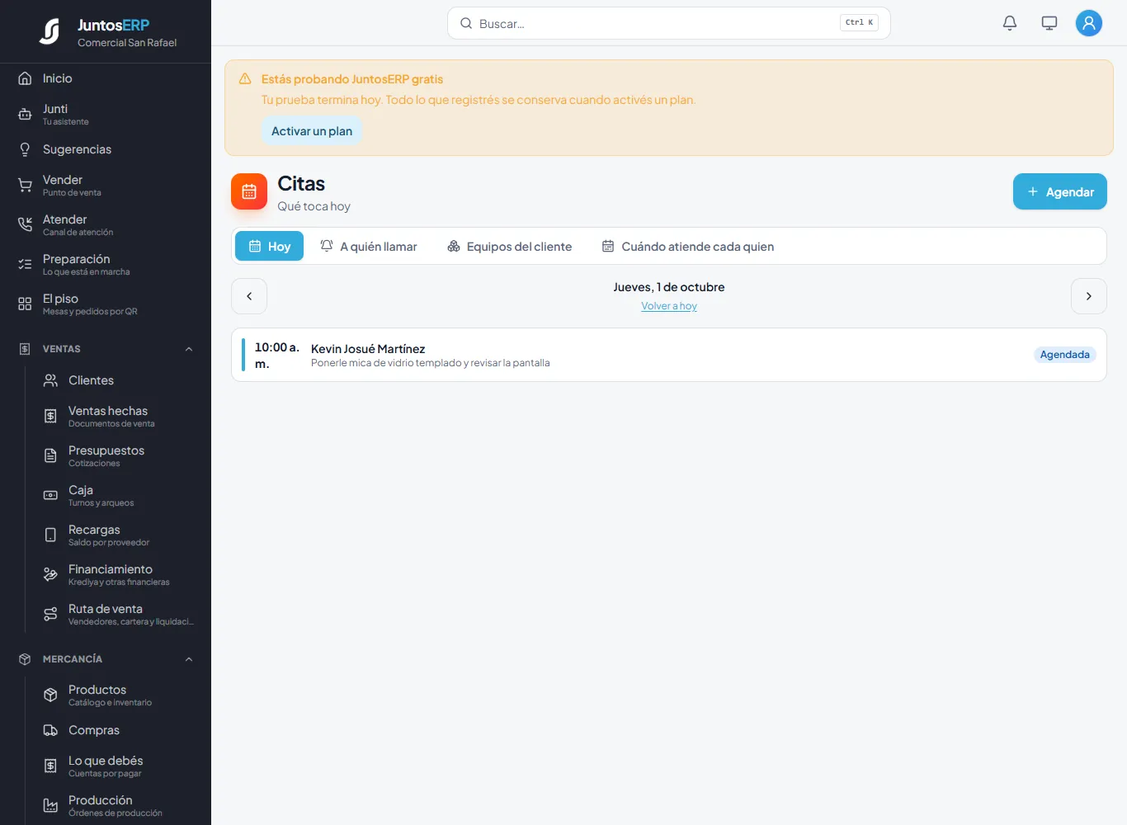Screen dimensions: 1127x825
Task: Switch to Cuándo atiende cada quien tab
Action: pos(688,246)
